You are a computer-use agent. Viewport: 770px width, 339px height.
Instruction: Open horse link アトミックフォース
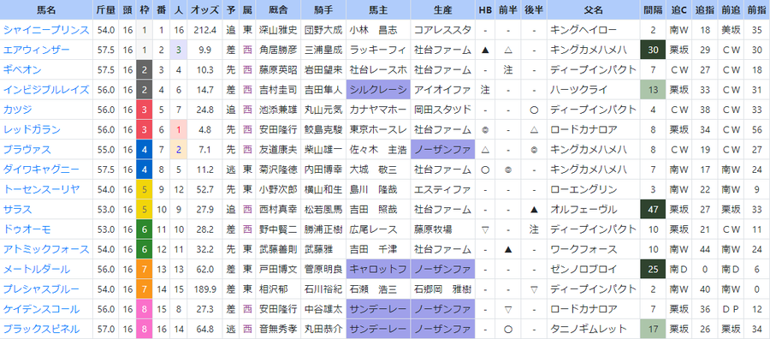click(46, 249)
